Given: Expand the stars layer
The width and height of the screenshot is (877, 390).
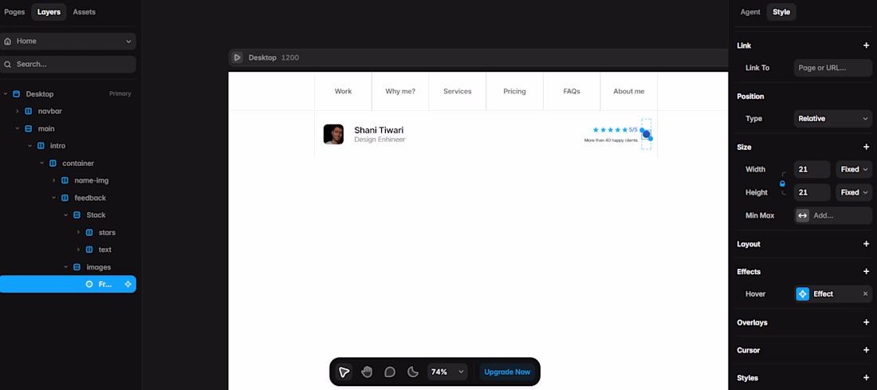Looking at the screenshot, I should [x=78, y=232].
